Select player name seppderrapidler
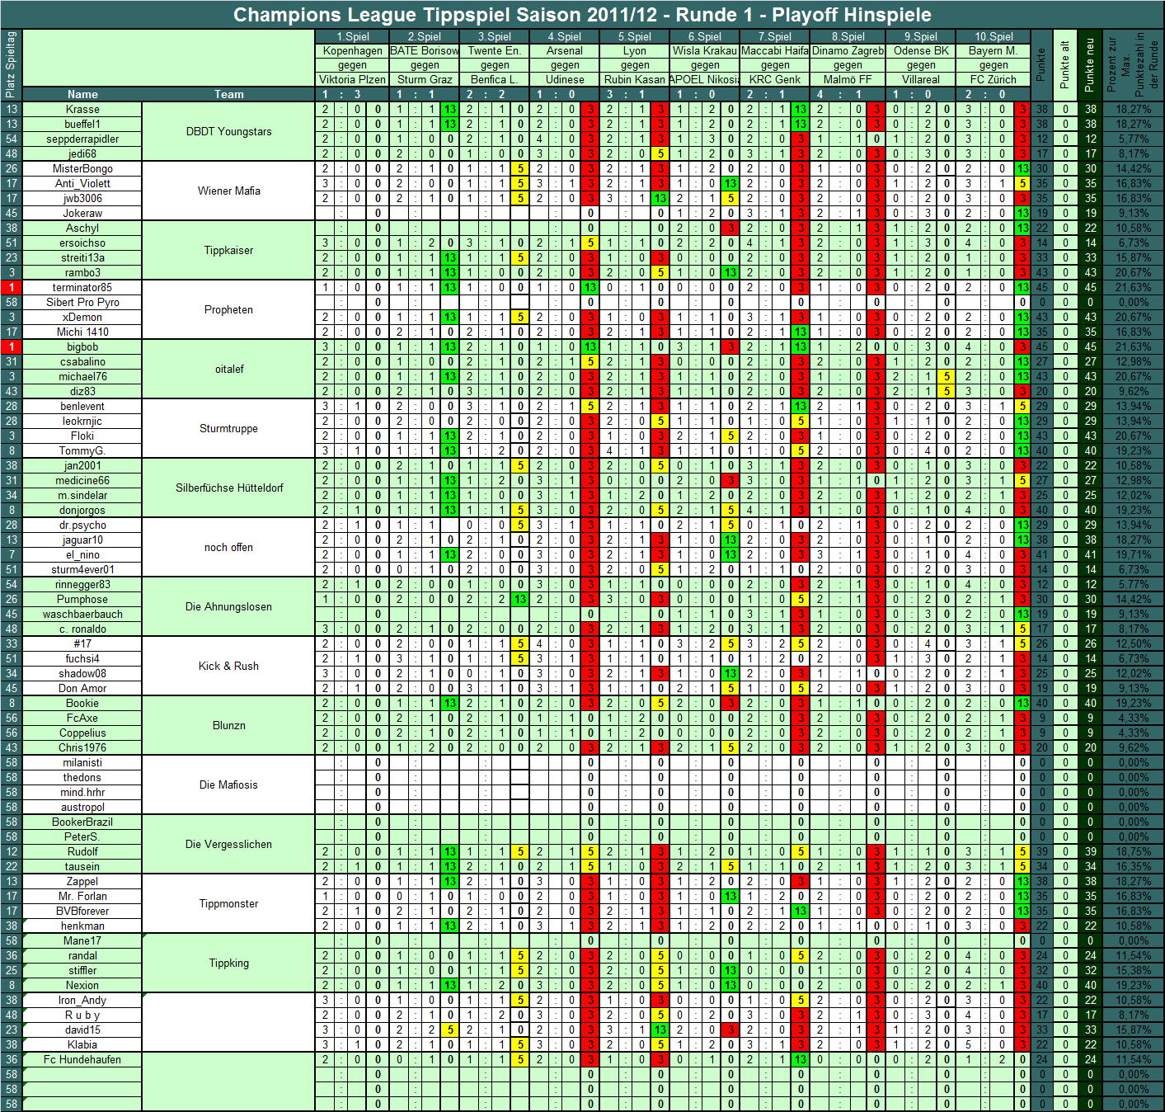 coord(82,139)
